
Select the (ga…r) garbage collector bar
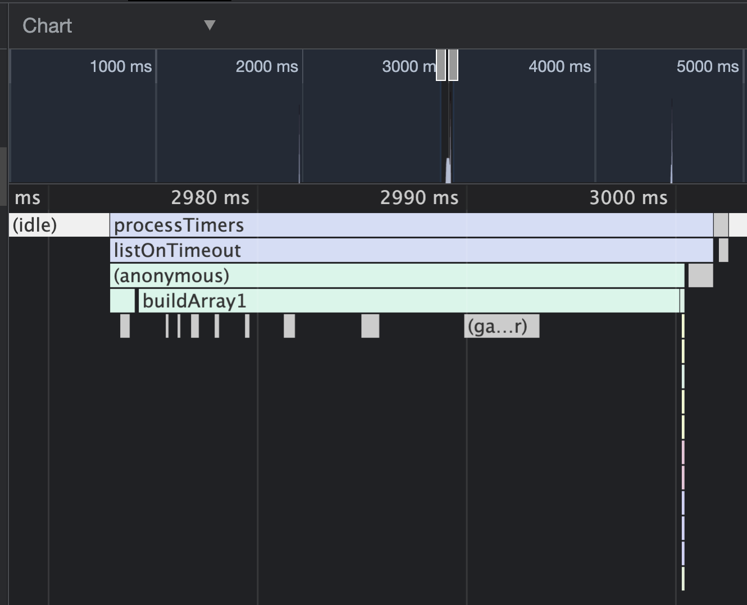point(502,326)
